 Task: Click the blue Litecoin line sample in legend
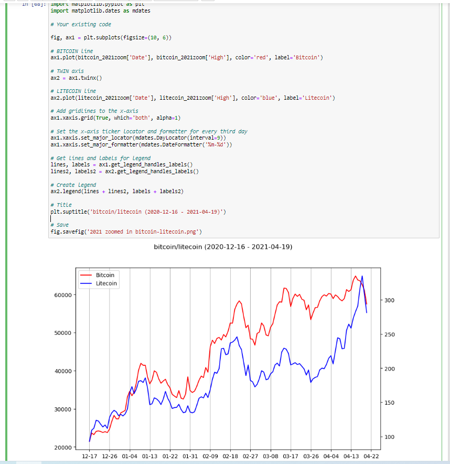(87, 283)
